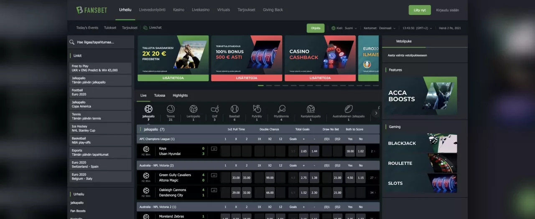
Task: Open the Slots gaming thumbnail
Action: pos(421,183)
